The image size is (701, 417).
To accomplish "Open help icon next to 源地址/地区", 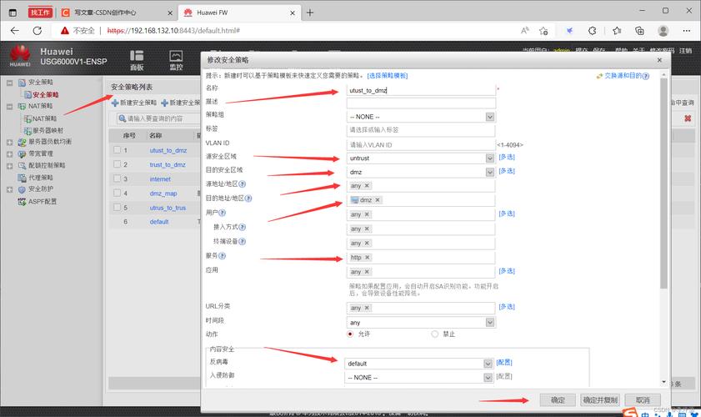I will coord(243,183).
